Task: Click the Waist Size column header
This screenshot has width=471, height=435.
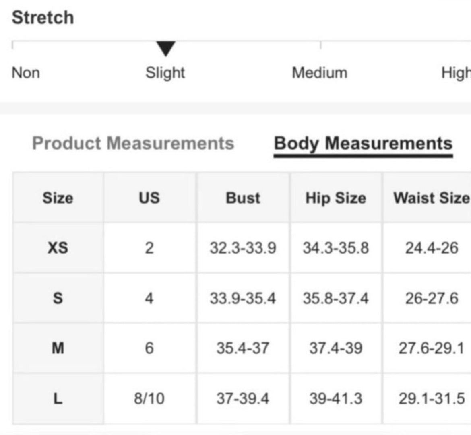Action: tap(432, 198)
